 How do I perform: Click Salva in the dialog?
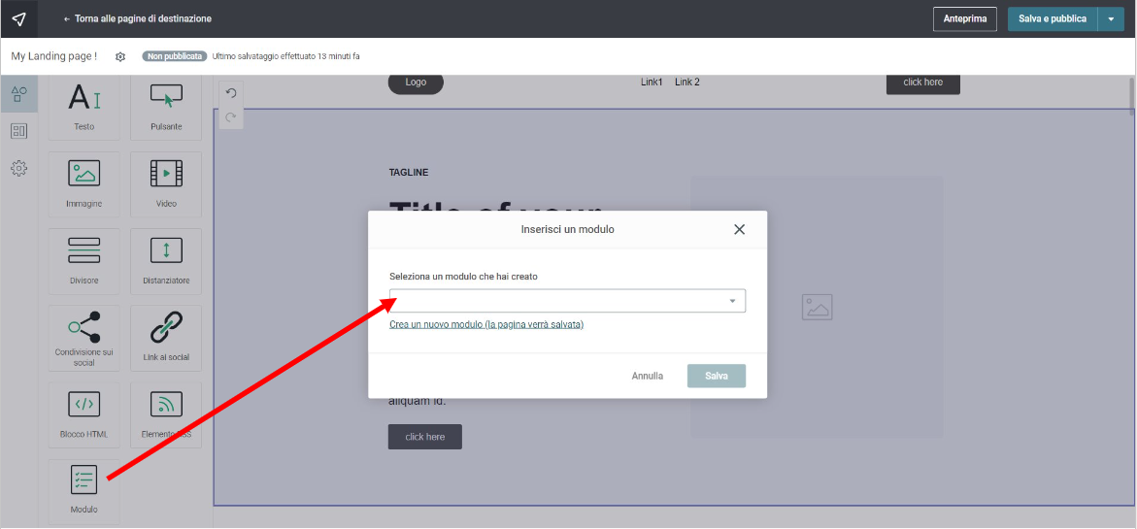pyautogui.click(x=717, y=376)
